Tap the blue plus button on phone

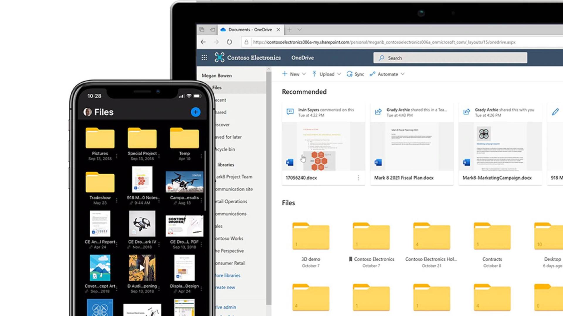[x=196, y=112]
